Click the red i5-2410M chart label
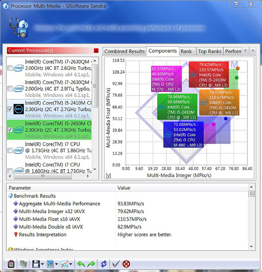 [209, 75]
